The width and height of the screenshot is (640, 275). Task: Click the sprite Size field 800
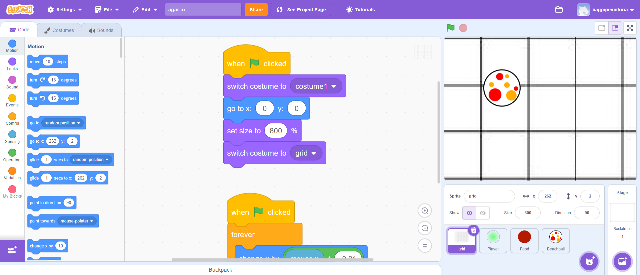click(x=528, y=213)
